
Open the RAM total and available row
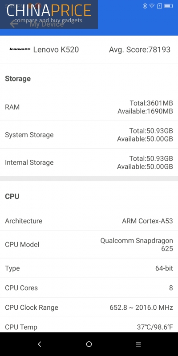coord(89,107)
